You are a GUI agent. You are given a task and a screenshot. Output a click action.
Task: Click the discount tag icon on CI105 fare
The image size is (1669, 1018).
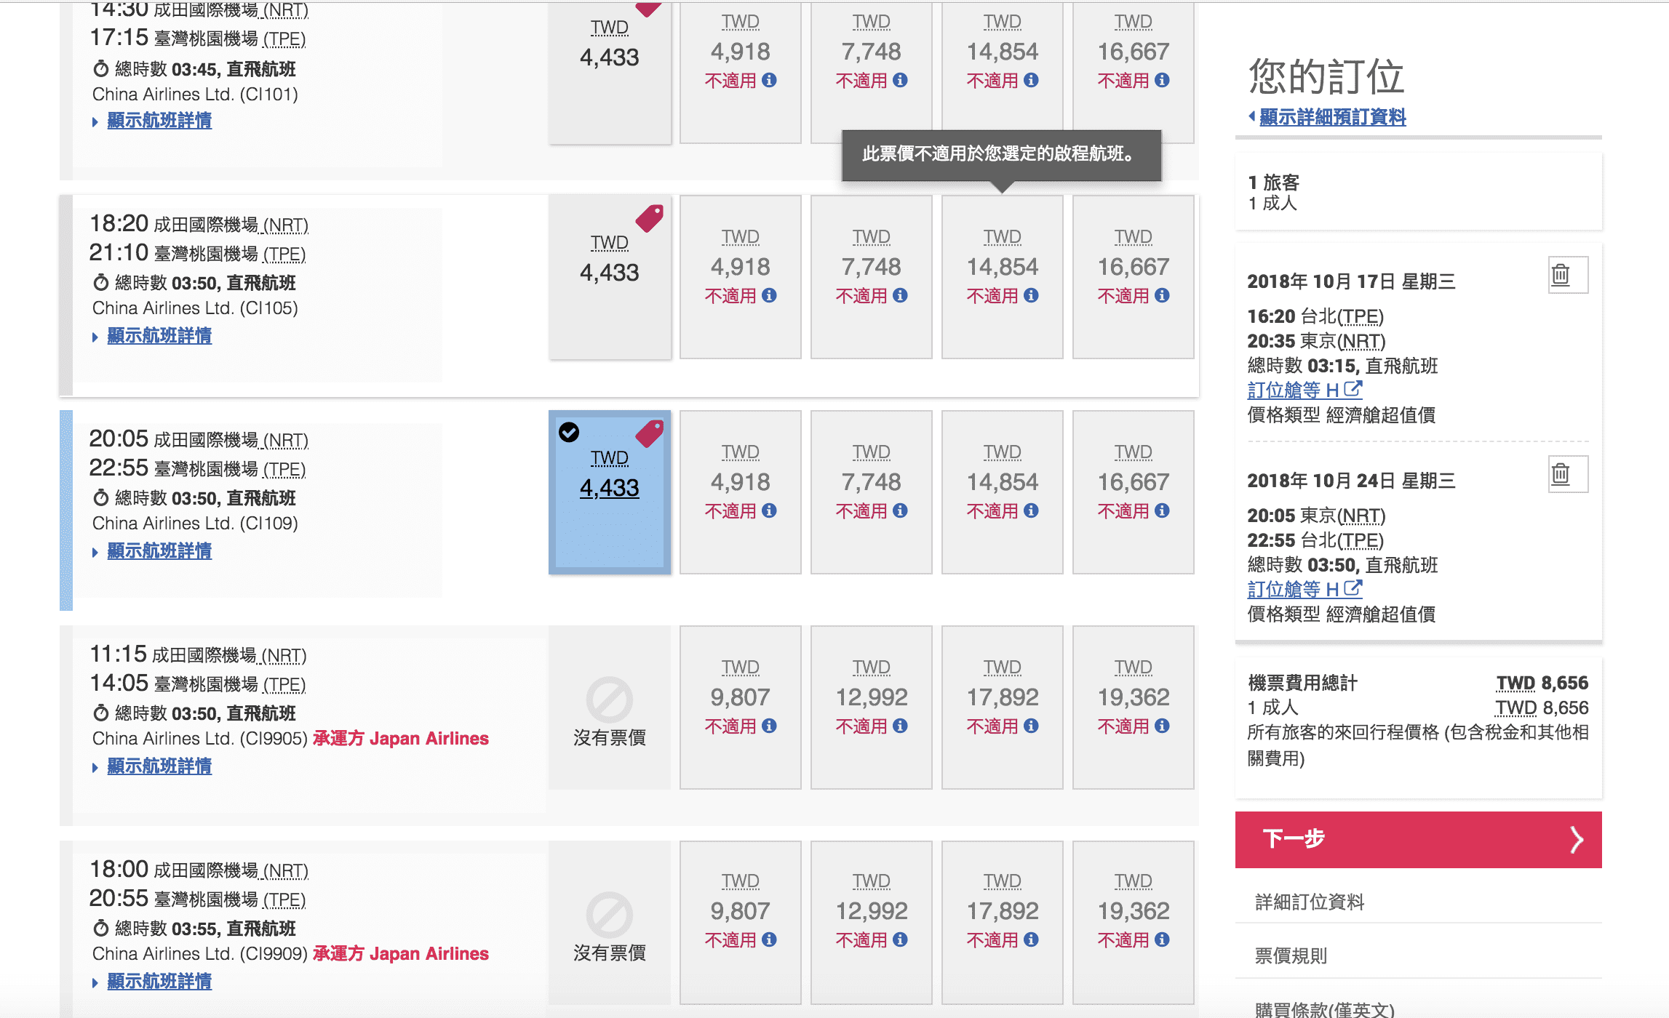point(650,217)
